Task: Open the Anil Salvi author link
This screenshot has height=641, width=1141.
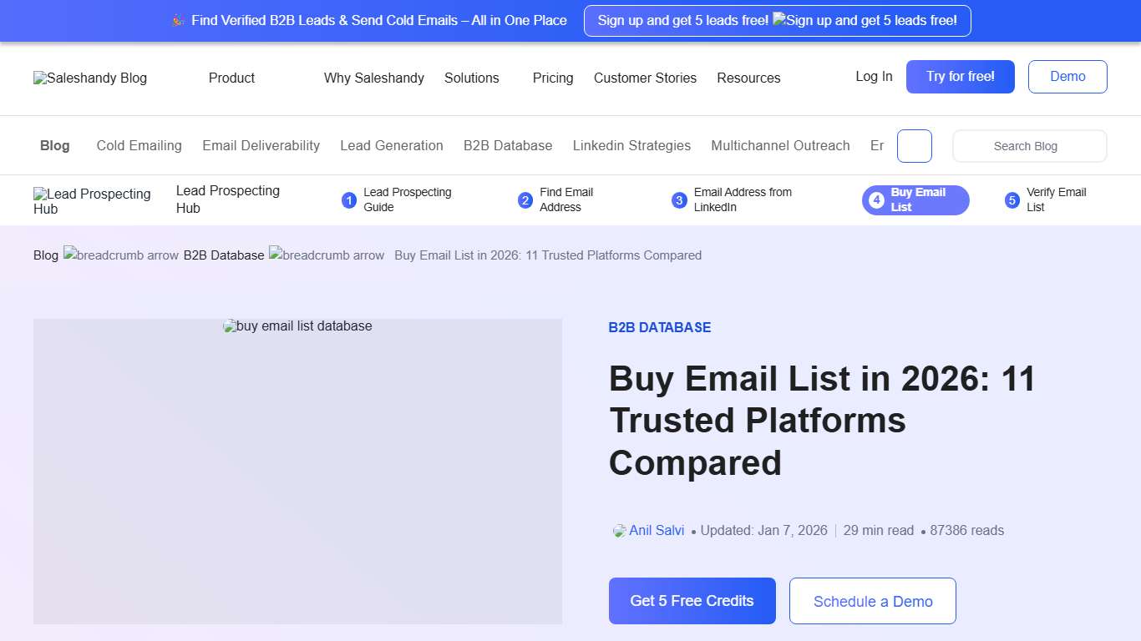Action: click(x=657, y=531)
